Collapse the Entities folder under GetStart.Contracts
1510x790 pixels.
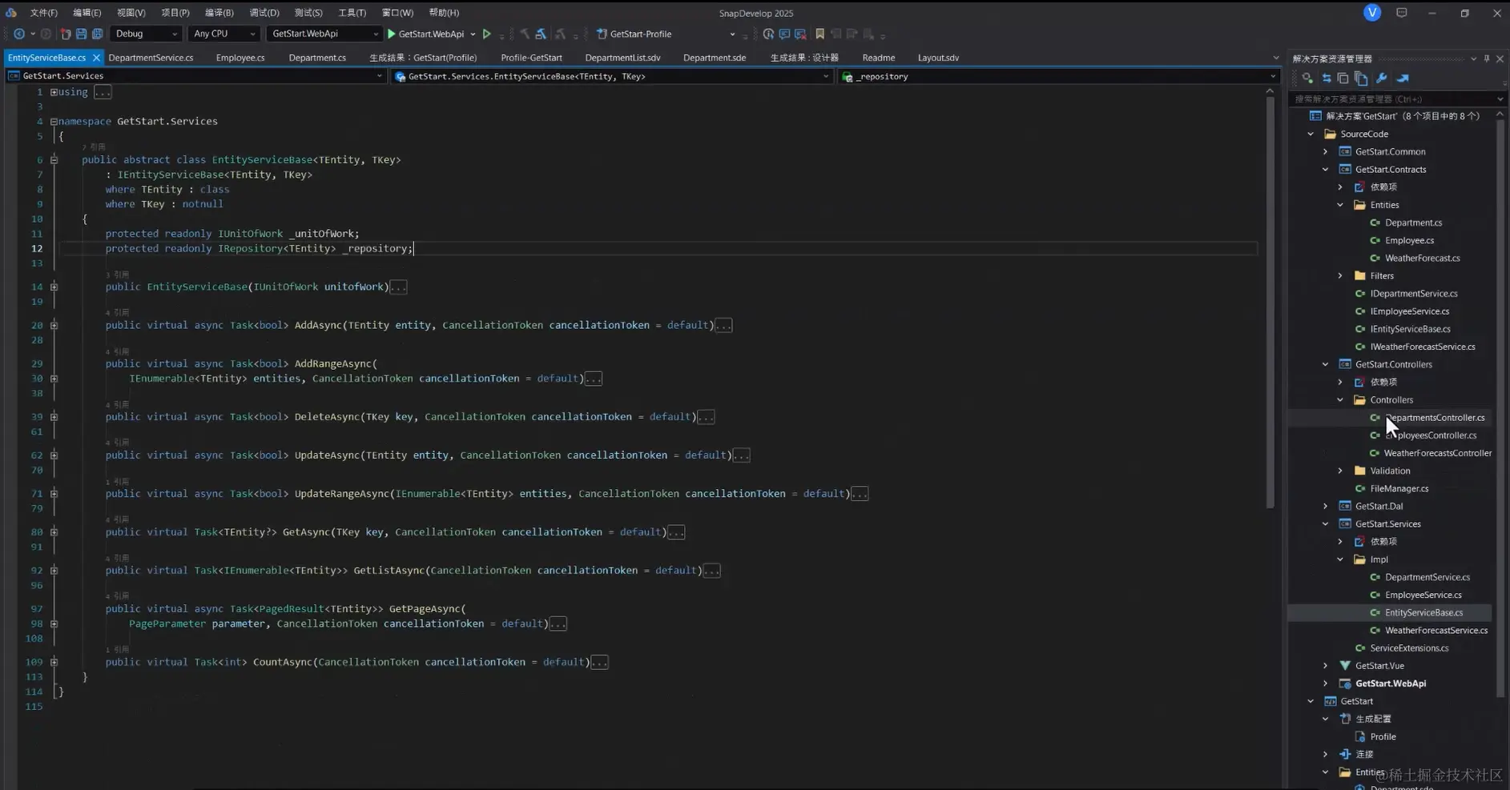click(1339, 205)
